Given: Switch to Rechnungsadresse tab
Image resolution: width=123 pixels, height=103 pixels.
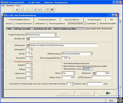Looking at the screenshot, I should (x=57, y=23).
